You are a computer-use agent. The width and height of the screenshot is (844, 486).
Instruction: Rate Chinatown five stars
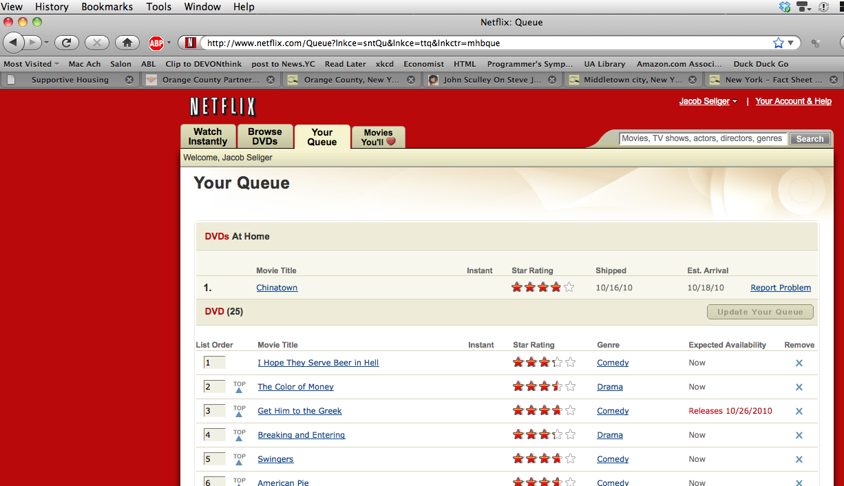[569, 288]
